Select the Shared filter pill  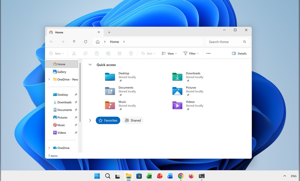(x=133, y=120)
